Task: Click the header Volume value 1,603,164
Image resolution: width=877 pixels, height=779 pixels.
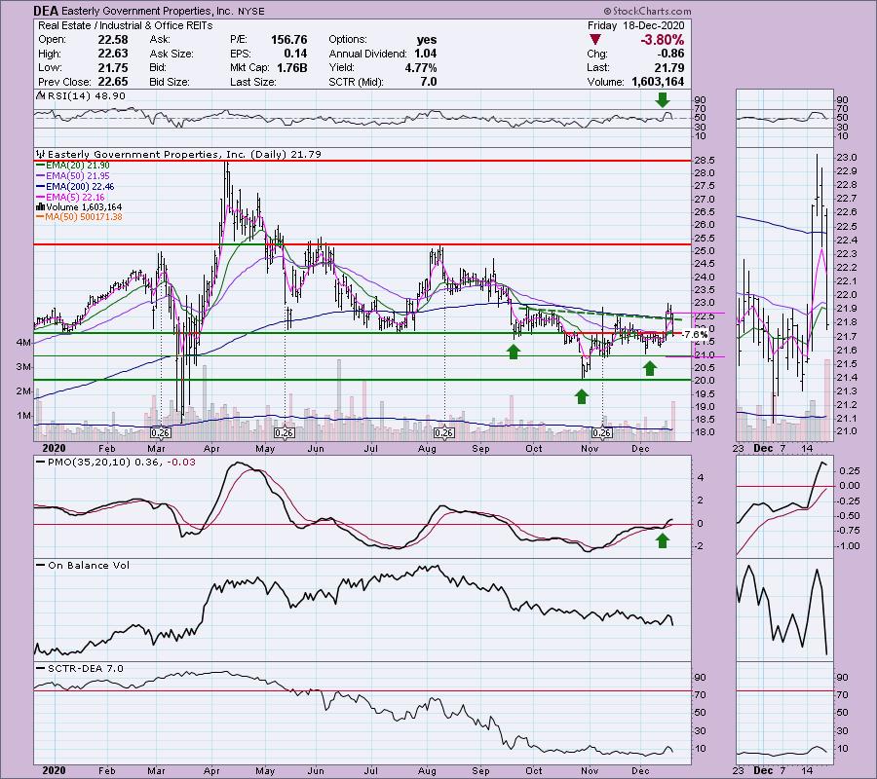Action: (x=658, y=82)
